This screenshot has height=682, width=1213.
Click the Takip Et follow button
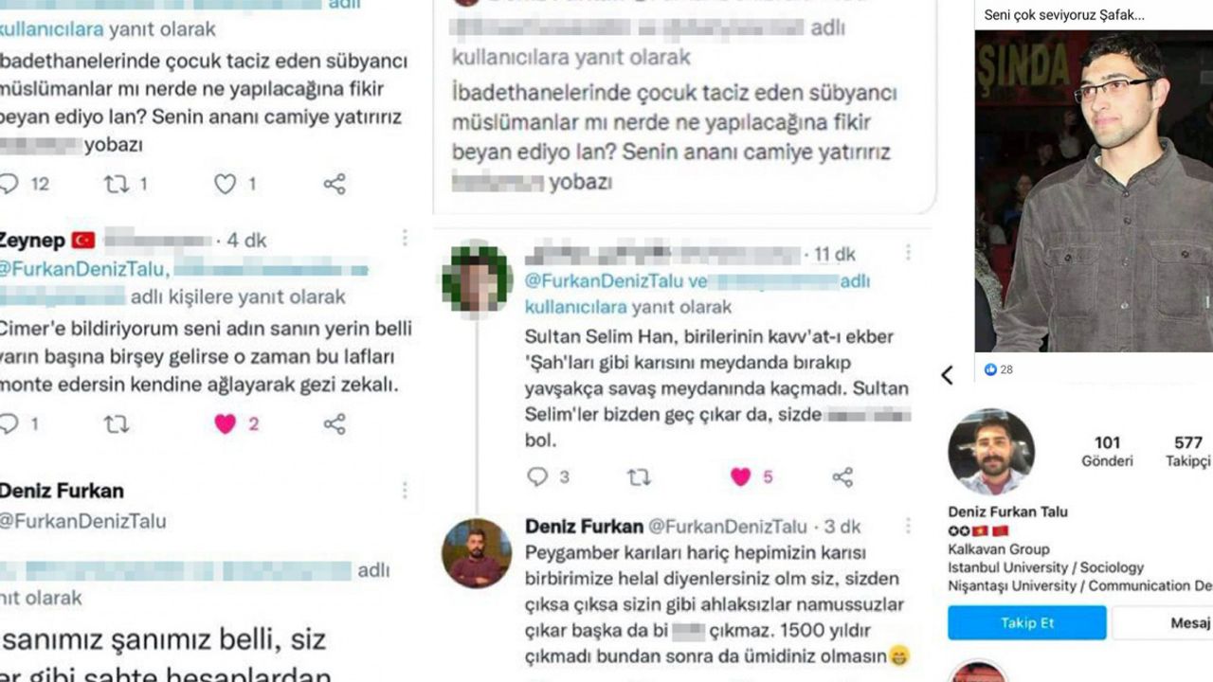(x=1026, y=622)
